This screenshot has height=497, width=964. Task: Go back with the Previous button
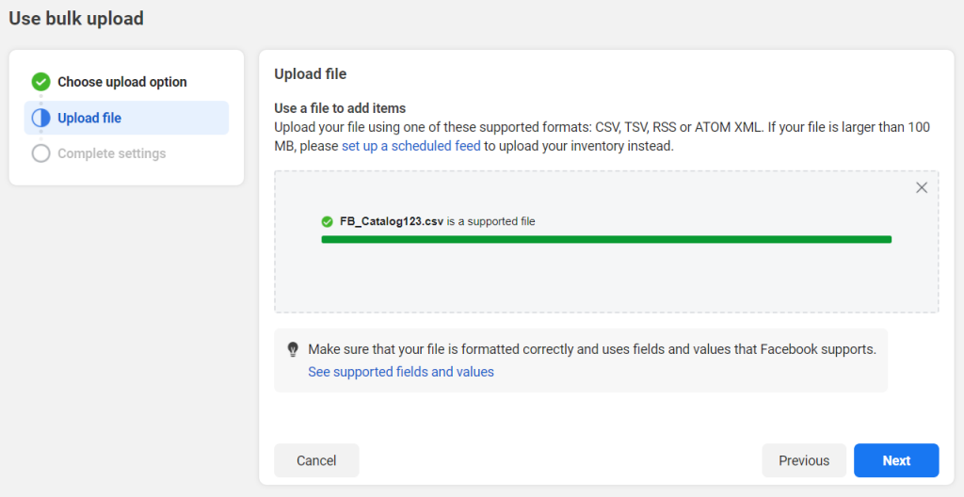coord(804,460)
